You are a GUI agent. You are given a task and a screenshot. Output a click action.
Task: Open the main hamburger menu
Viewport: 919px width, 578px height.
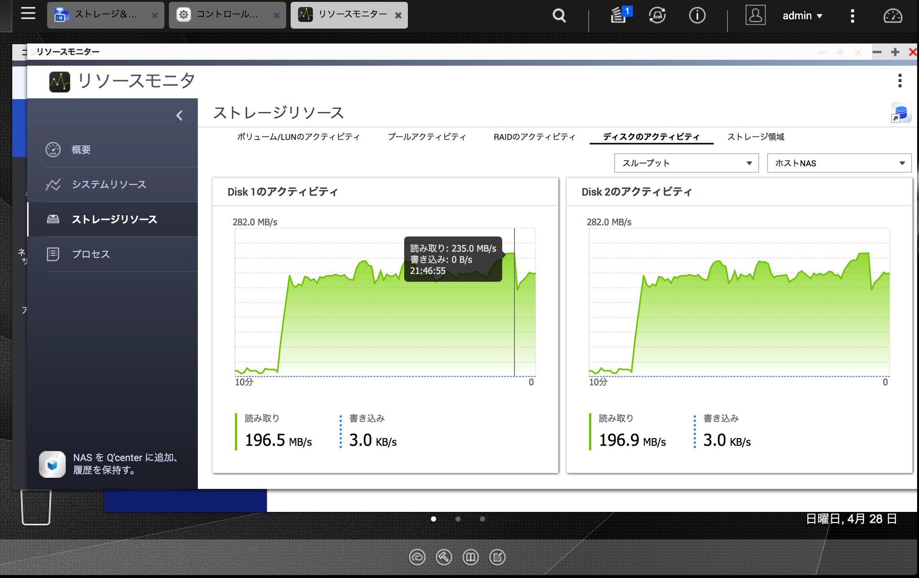coord(28,13)
